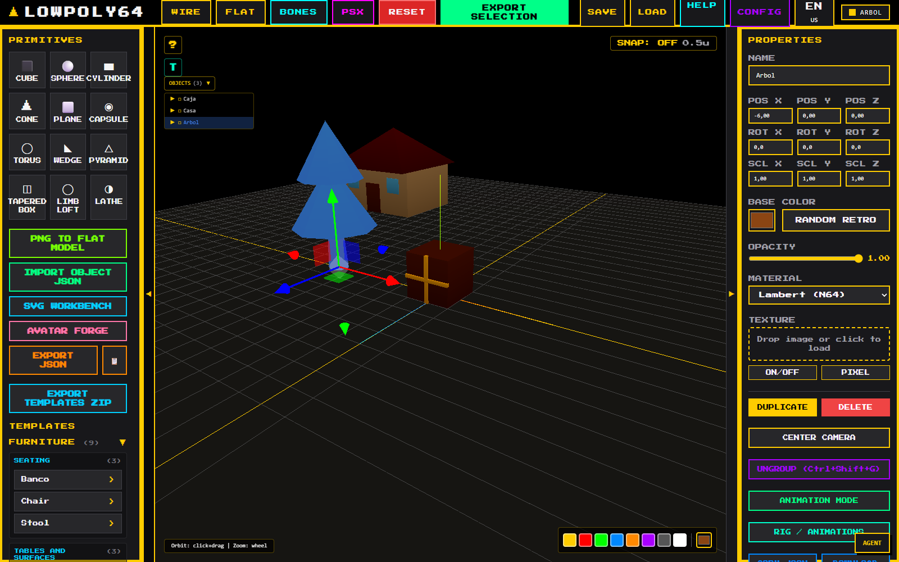This screenshot has width=899, height=562.
Task: Collapse the FURNITURE templates section
Action: pos(122,442)
